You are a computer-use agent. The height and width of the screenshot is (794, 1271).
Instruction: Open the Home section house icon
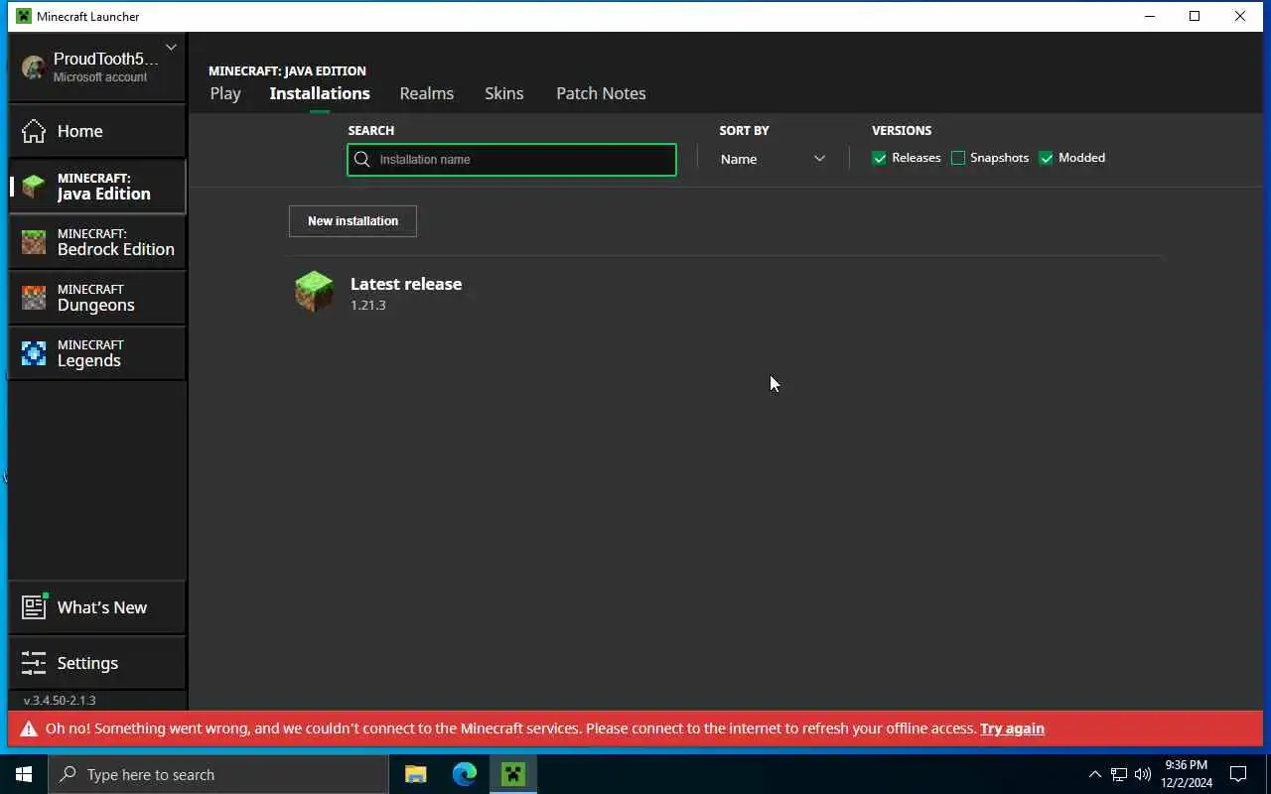[34, 131]
